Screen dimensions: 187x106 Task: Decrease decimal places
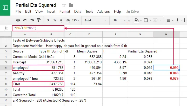(x=61, y=21)
